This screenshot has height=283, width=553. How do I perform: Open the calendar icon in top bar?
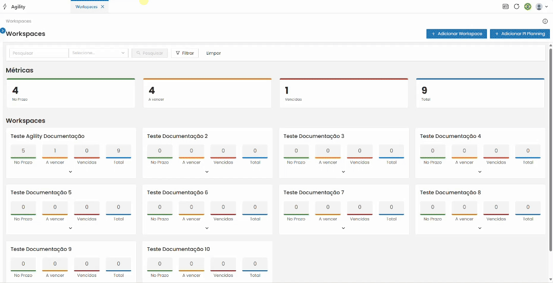coord(505,6)
